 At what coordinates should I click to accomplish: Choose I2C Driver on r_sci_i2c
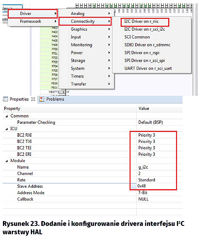(x=145, y=29)
